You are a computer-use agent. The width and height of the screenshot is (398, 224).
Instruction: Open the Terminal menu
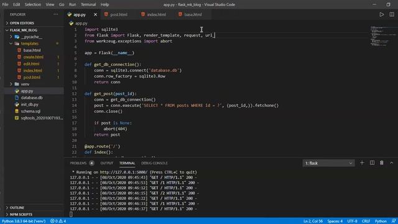[88, 4]
